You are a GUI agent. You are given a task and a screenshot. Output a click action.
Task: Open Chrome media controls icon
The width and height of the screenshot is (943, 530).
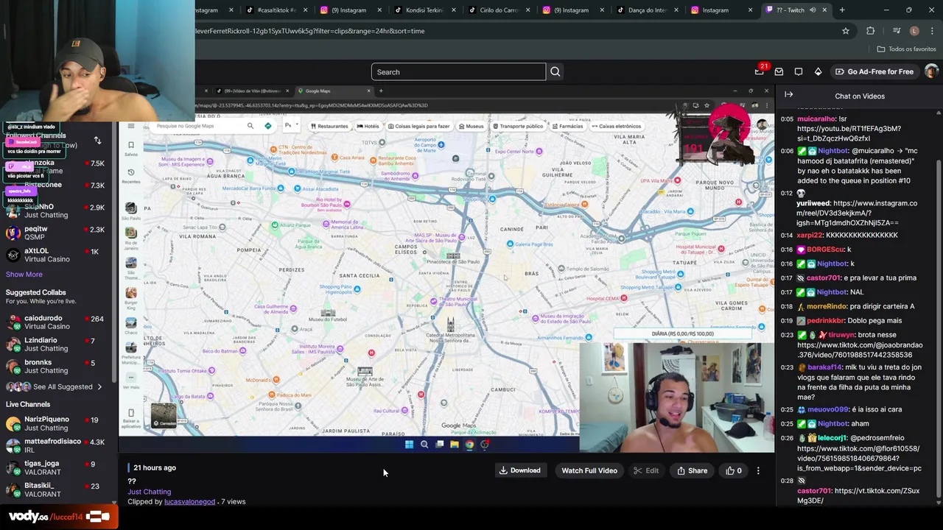(896, 31)
